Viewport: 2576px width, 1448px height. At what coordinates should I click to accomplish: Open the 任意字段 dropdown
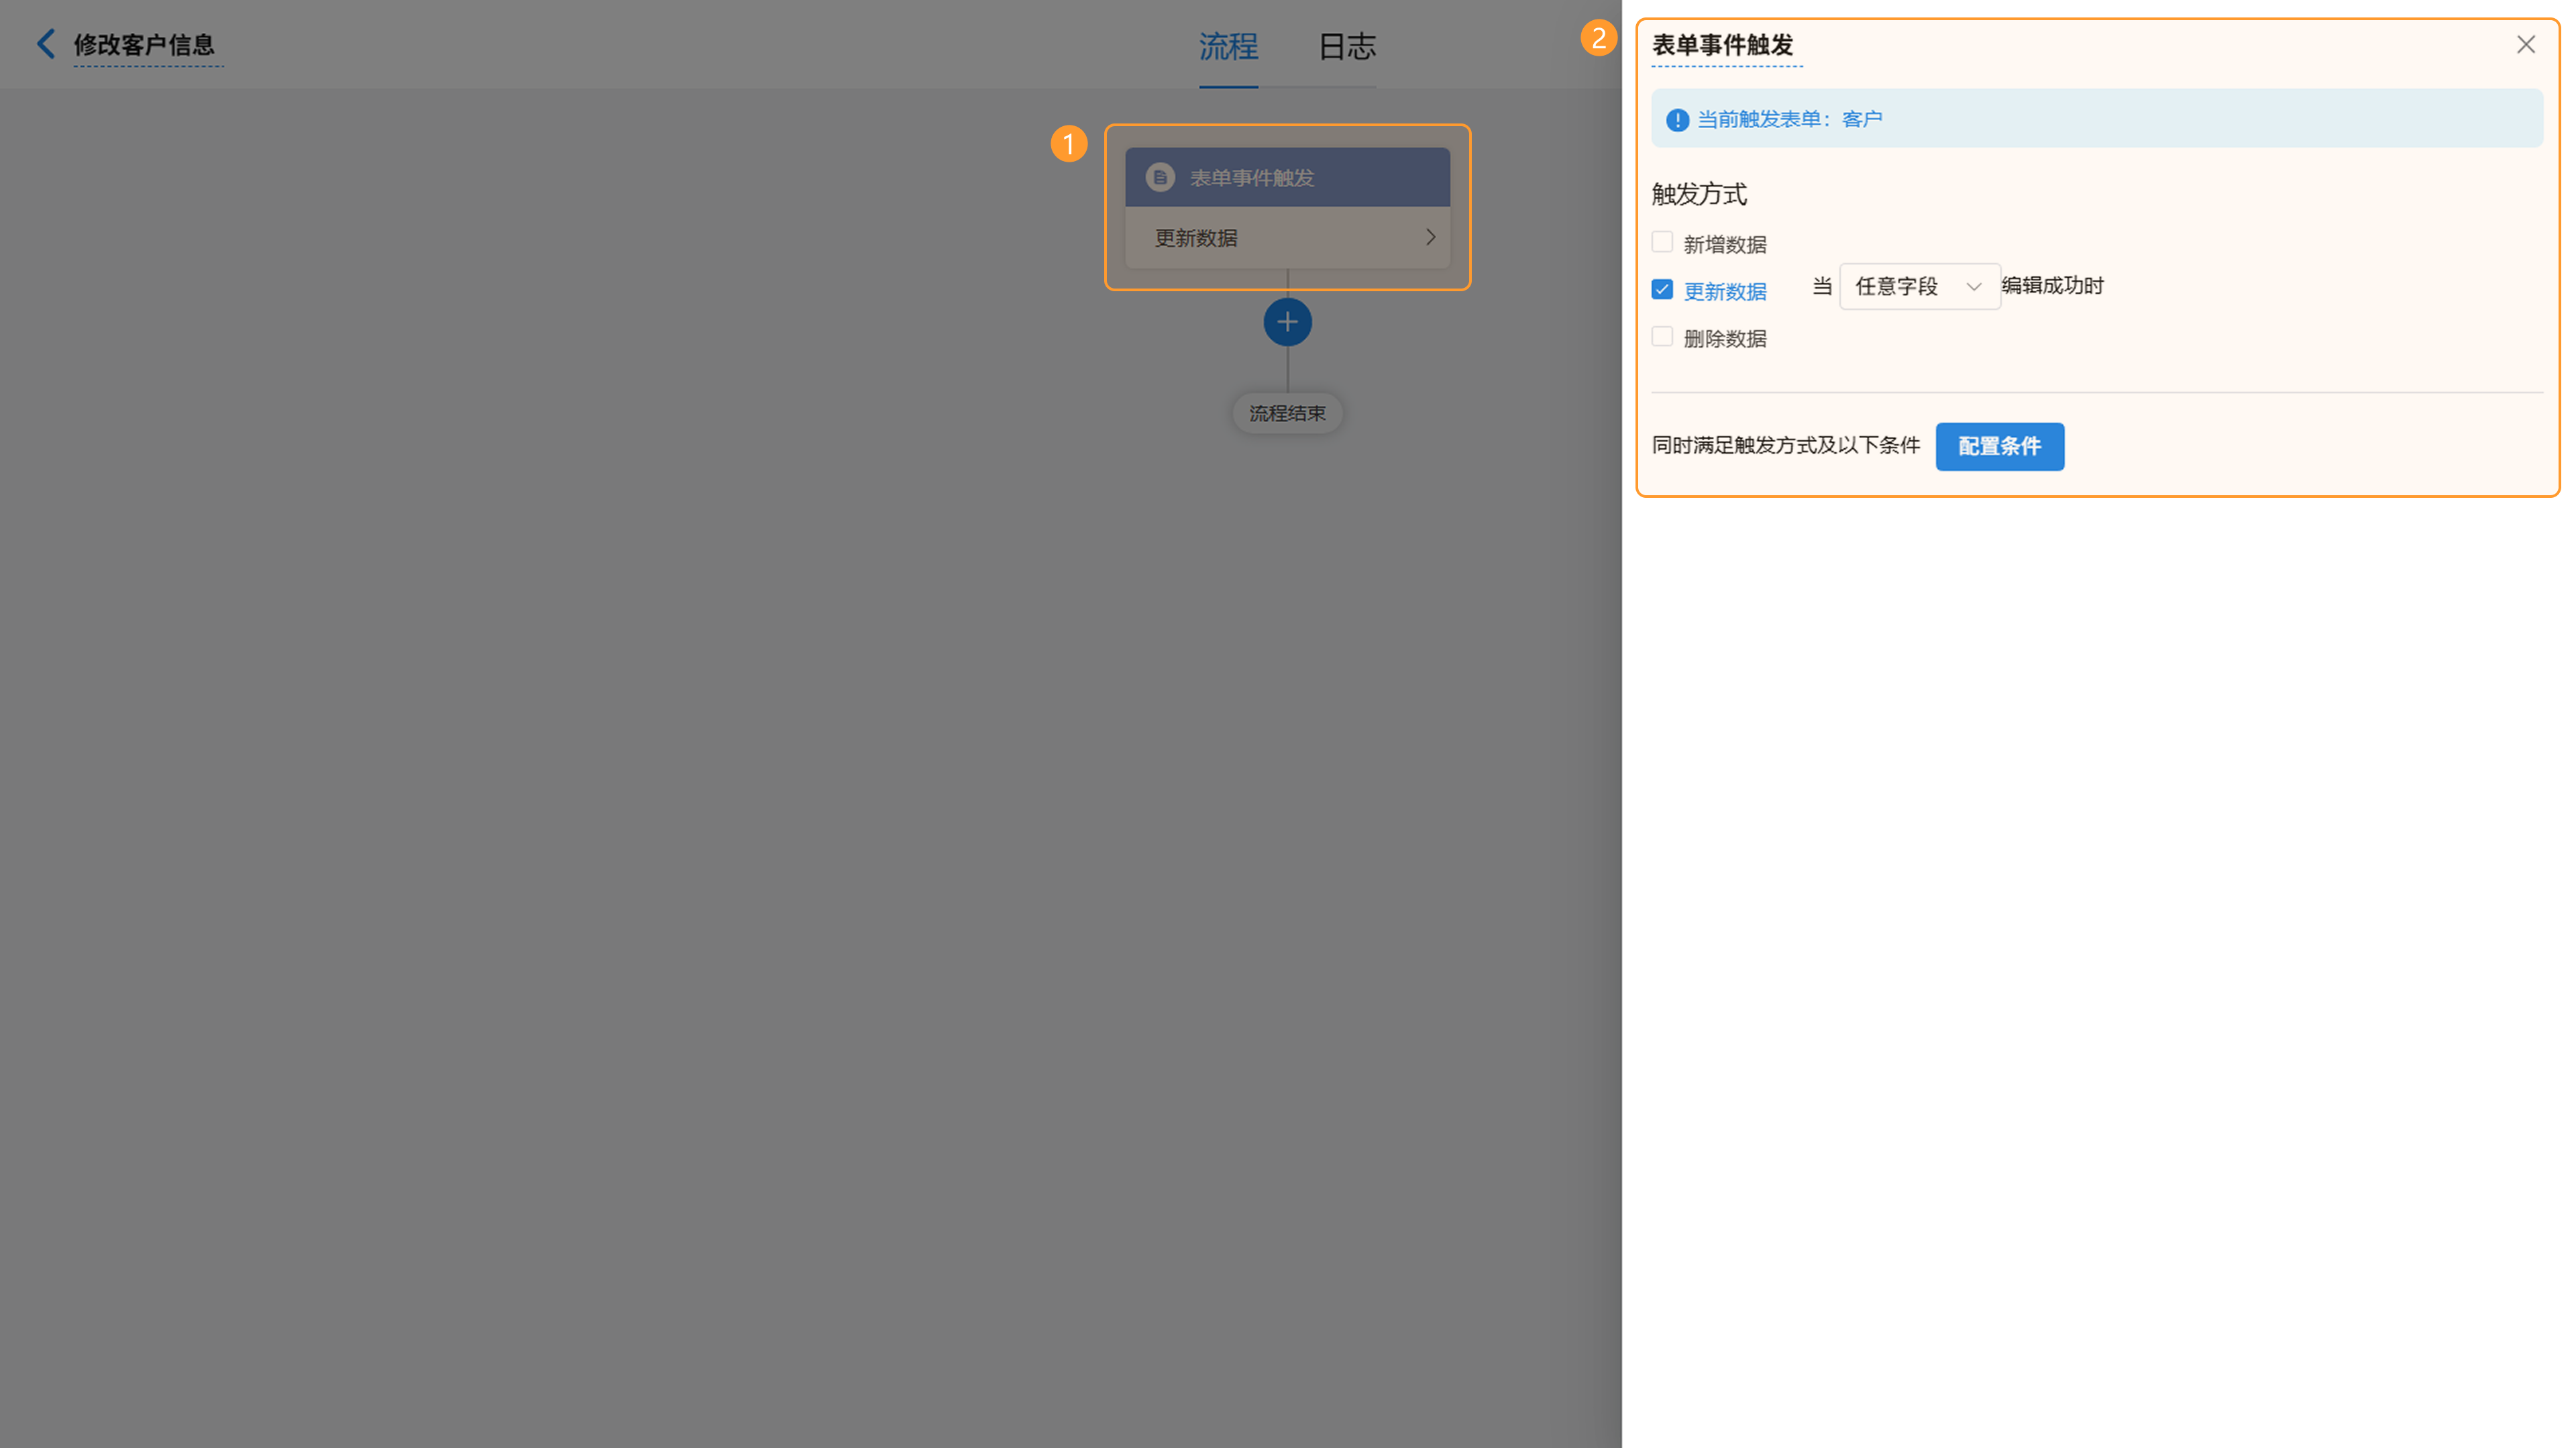[1920, 287]
